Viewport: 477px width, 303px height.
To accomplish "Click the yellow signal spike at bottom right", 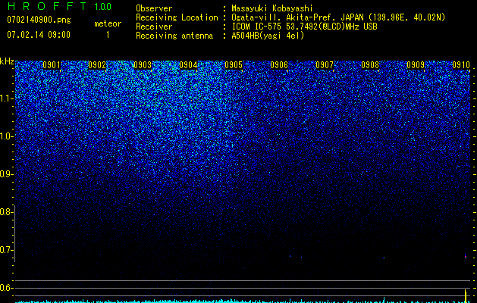I will click(x=466, y=296).
